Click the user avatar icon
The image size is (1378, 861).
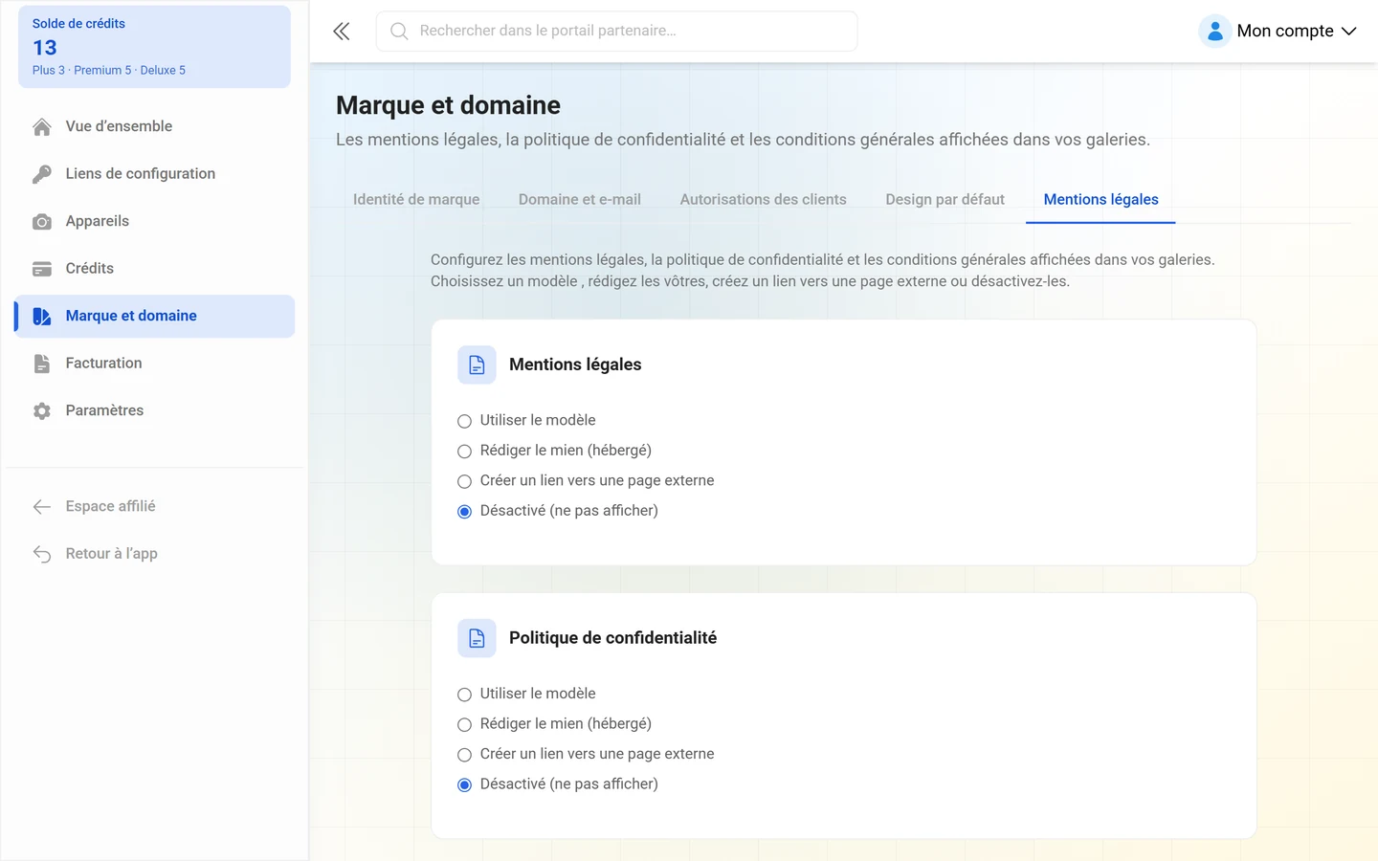(1214, 32)
